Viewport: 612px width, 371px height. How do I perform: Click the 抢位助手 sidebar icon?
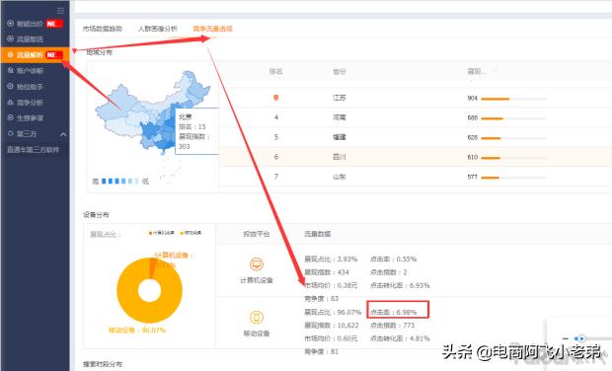tap(11, 86)
